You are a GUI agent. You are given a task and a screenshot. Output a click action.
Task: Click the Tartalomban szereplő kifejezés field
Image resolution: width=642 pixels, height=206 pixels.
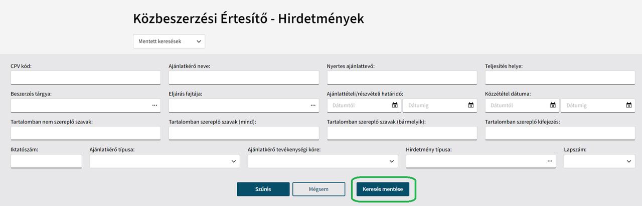(x=560, y=133)
